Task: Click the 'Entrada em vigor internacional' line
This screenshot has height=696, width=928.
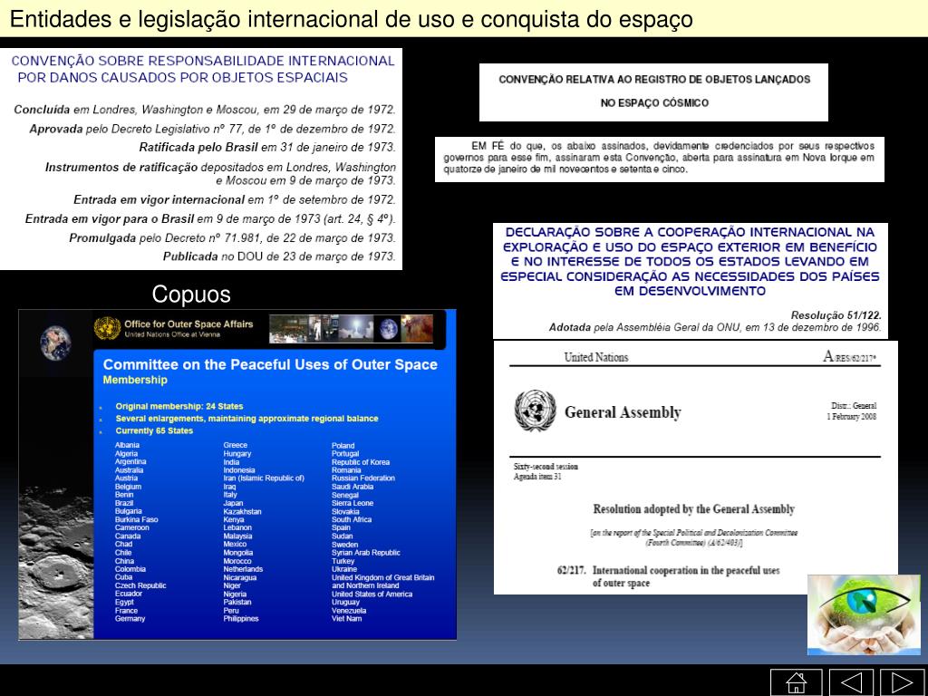Action: (x=235, y=200)
